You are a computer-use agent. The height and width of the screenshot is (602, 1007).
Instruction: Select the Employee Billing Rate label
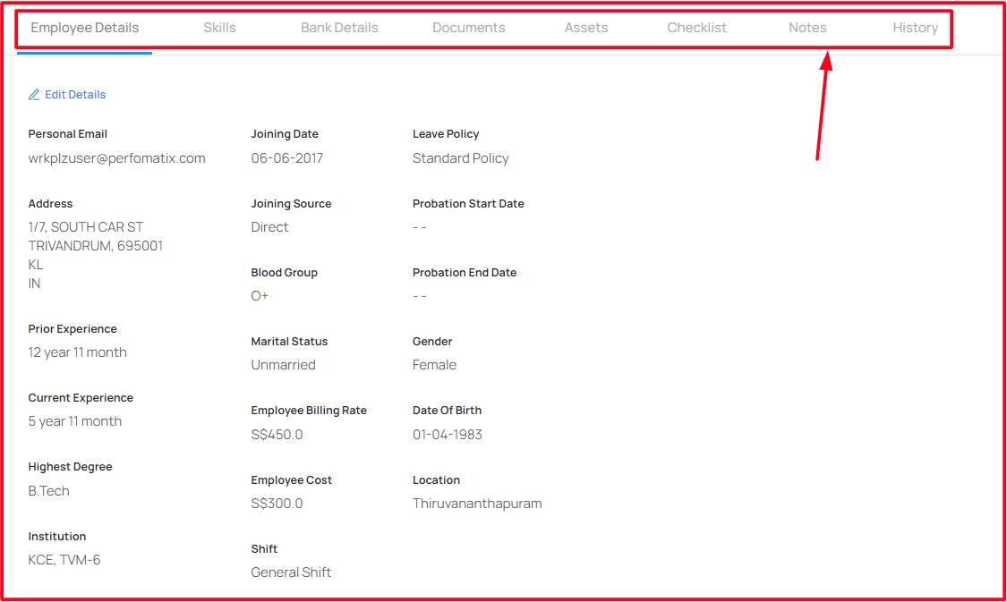coord(309,411)
